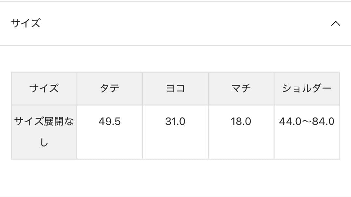The height and width of the screenshot is (197, 351).
Task: Select the タテ column header
Action: [110, 88]
